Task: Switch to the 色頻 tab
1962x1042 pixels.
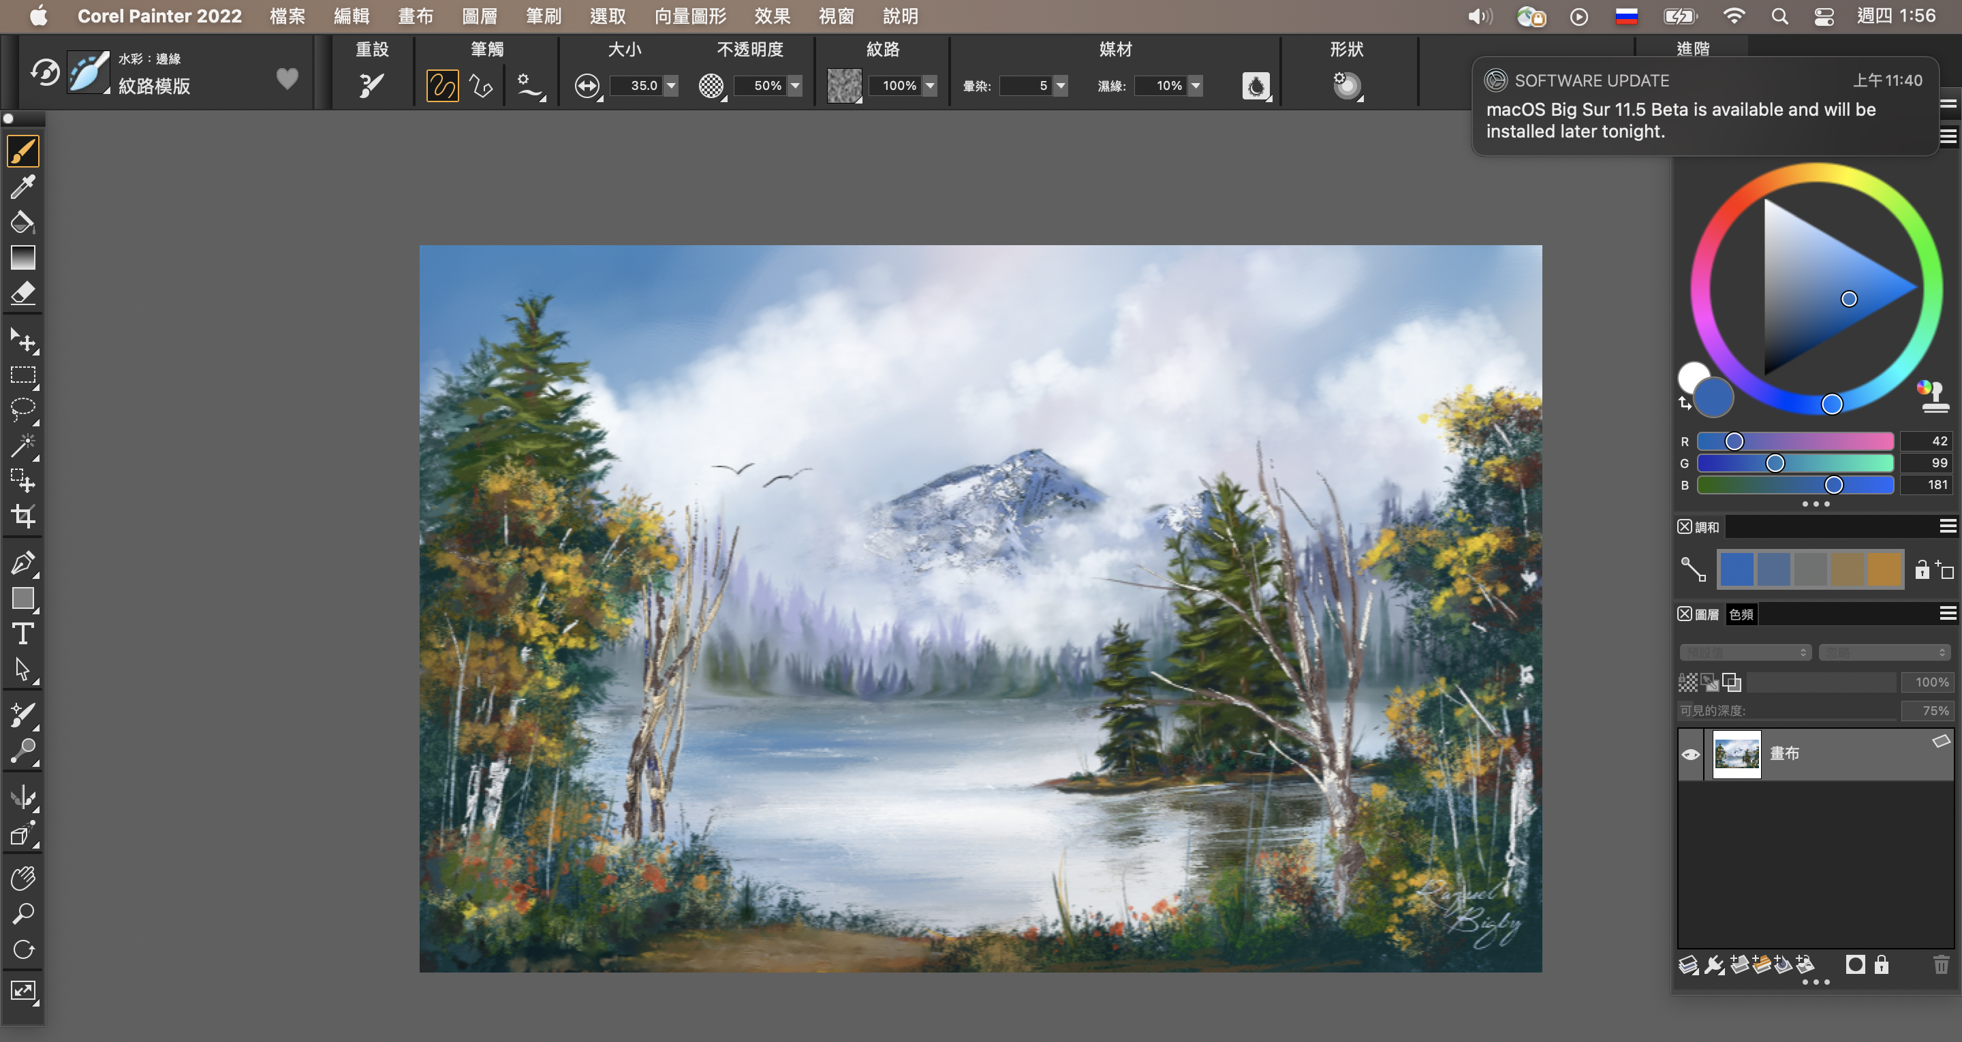Action: [x=1741, y=614]
